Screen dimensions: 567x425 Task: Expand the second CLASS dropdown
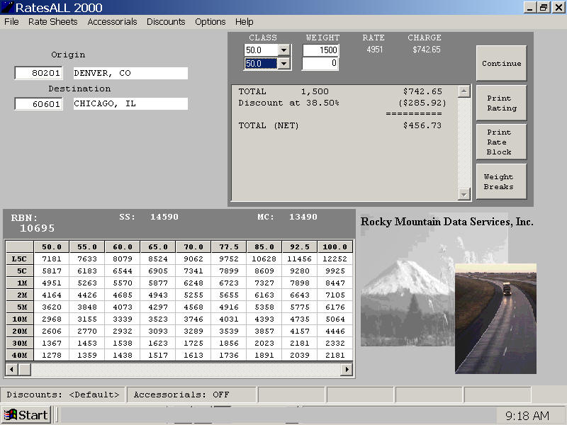(284, 64)
